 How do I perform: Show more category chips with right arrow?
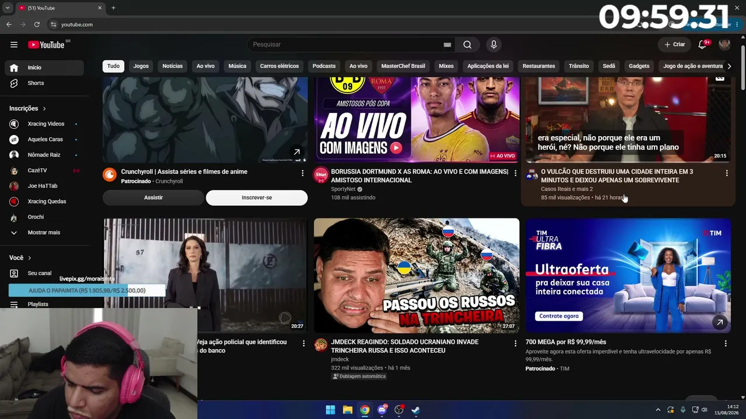[x=729, y=66]
